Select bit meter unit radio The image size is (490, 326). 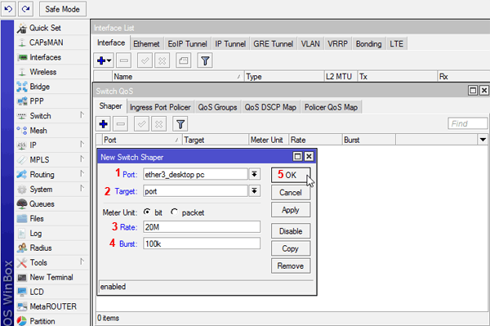click(146, 212)
